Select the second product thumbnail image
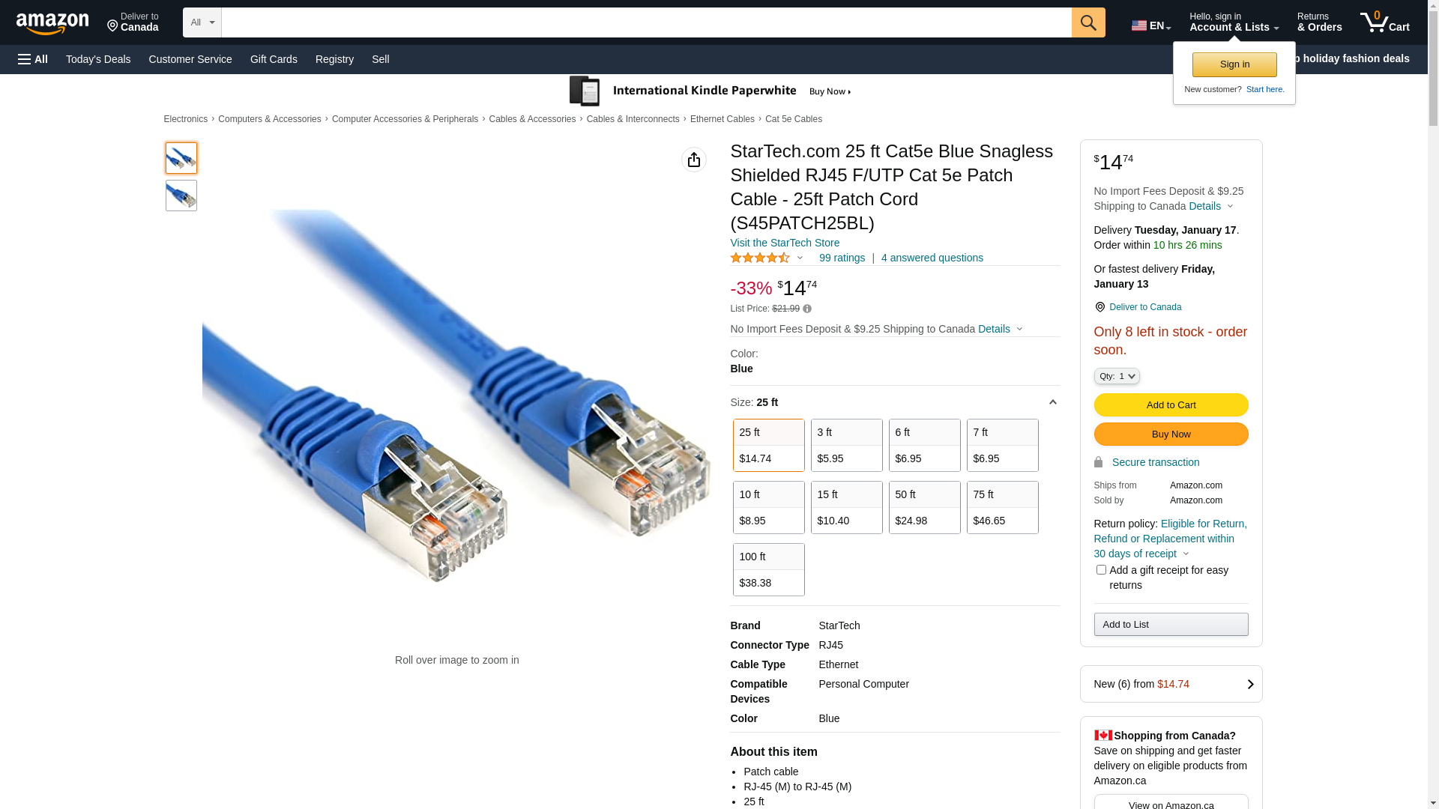 click(x=181, y=196)
